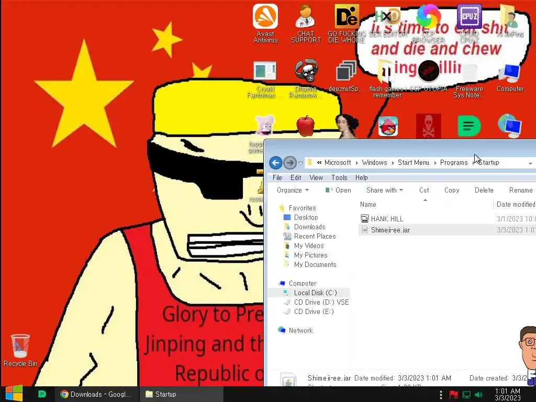Click the network tray icon
Viewport: 536px width, 402px height.
tap(466, 395)
